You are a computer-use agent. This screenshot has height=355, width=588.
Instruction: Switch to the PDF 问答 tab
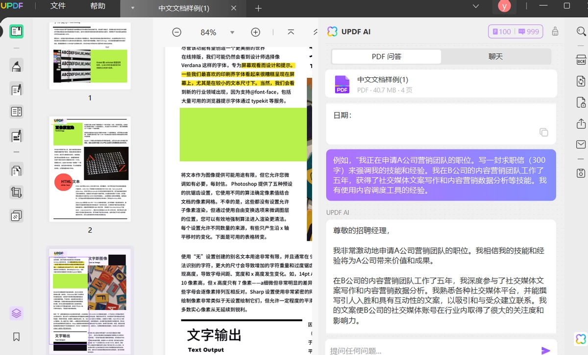[387, 57]
